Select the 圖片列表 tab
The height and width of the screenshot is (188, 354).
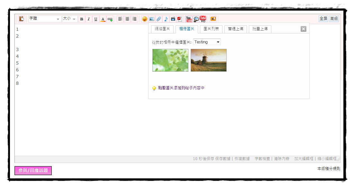pyautogui.click(x=211, y=29)
